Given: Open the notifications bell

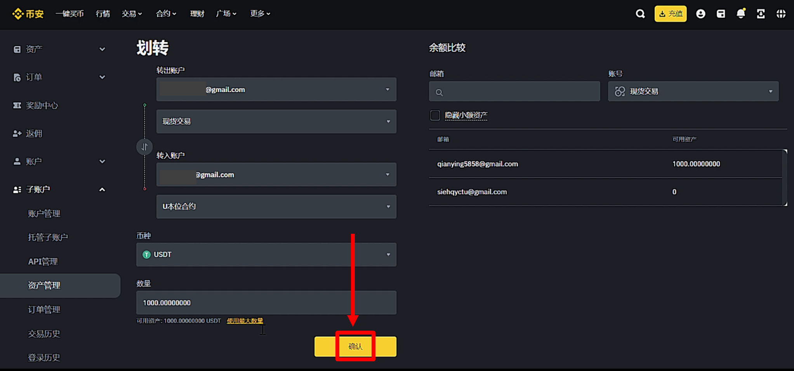Looking at the screenshot, I should pyautogui.click(x=741, y=14).
